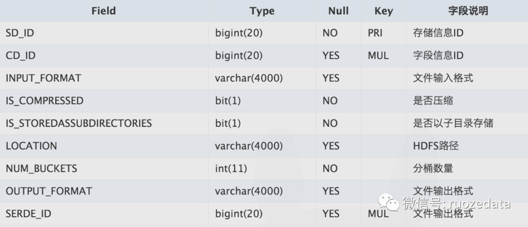
Task: Select the NUM_BUCKETS field cell
Action: click(42, 168)
